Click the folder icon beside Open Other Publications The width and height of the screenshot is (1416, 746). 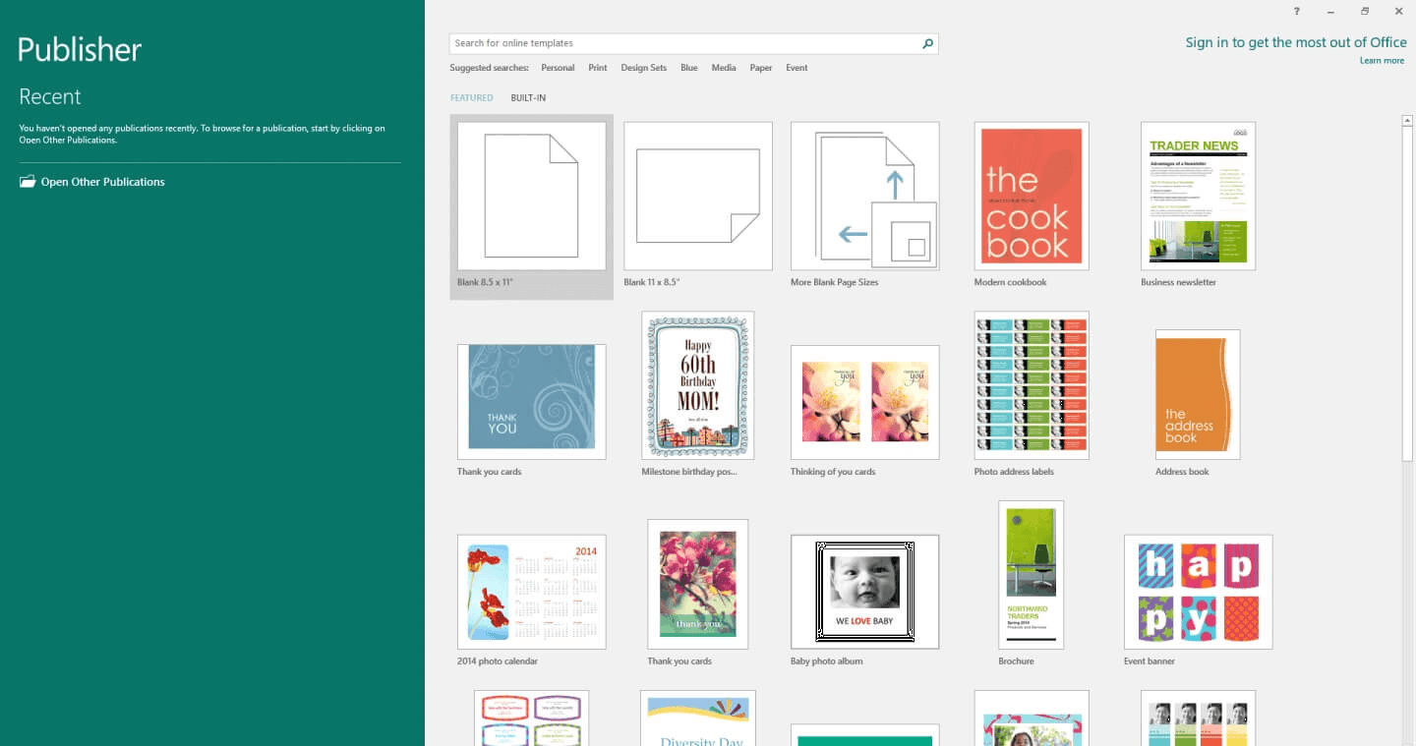(x=27, y=181)
